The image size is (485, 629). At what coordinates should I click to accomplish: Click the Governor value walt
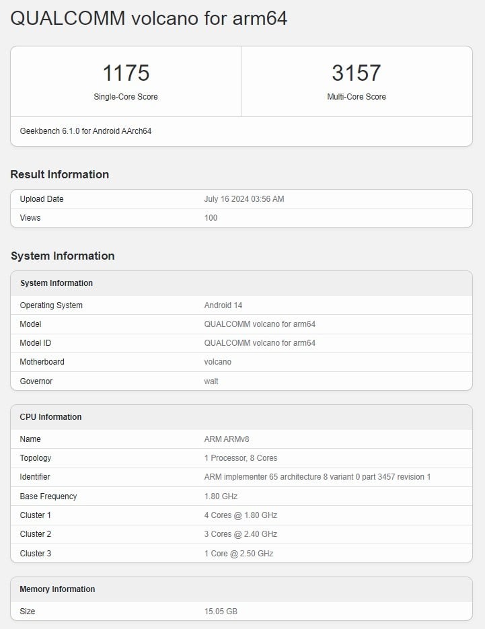[x=211, y=381]
